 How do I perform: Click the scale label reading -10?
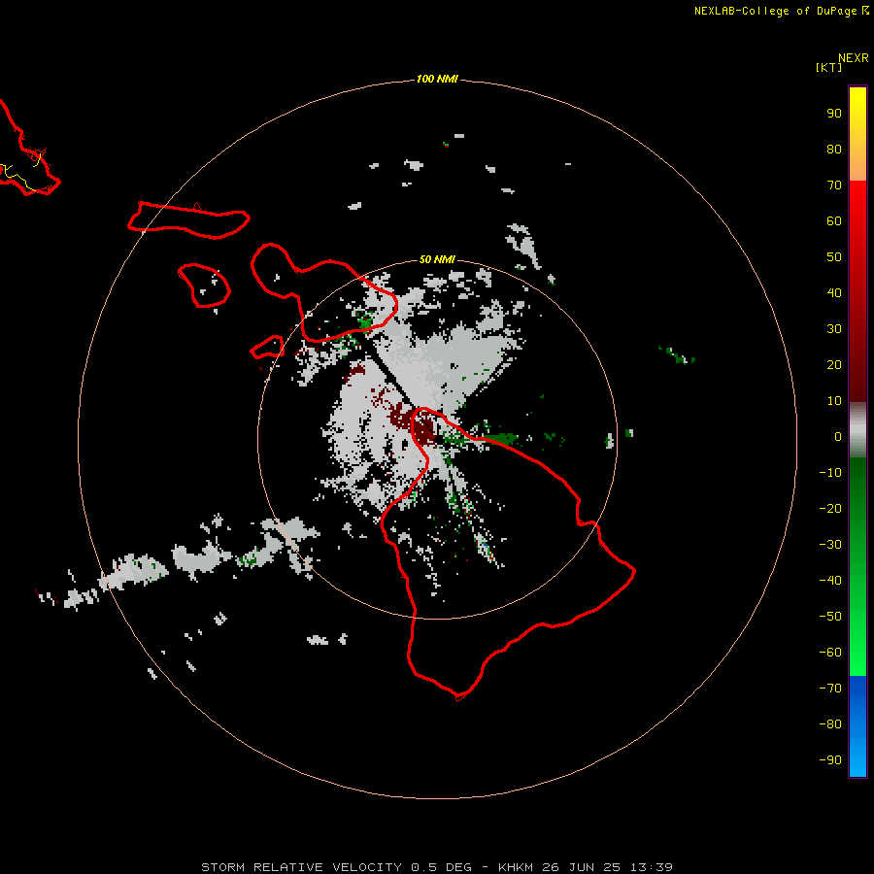pos(830,473)
